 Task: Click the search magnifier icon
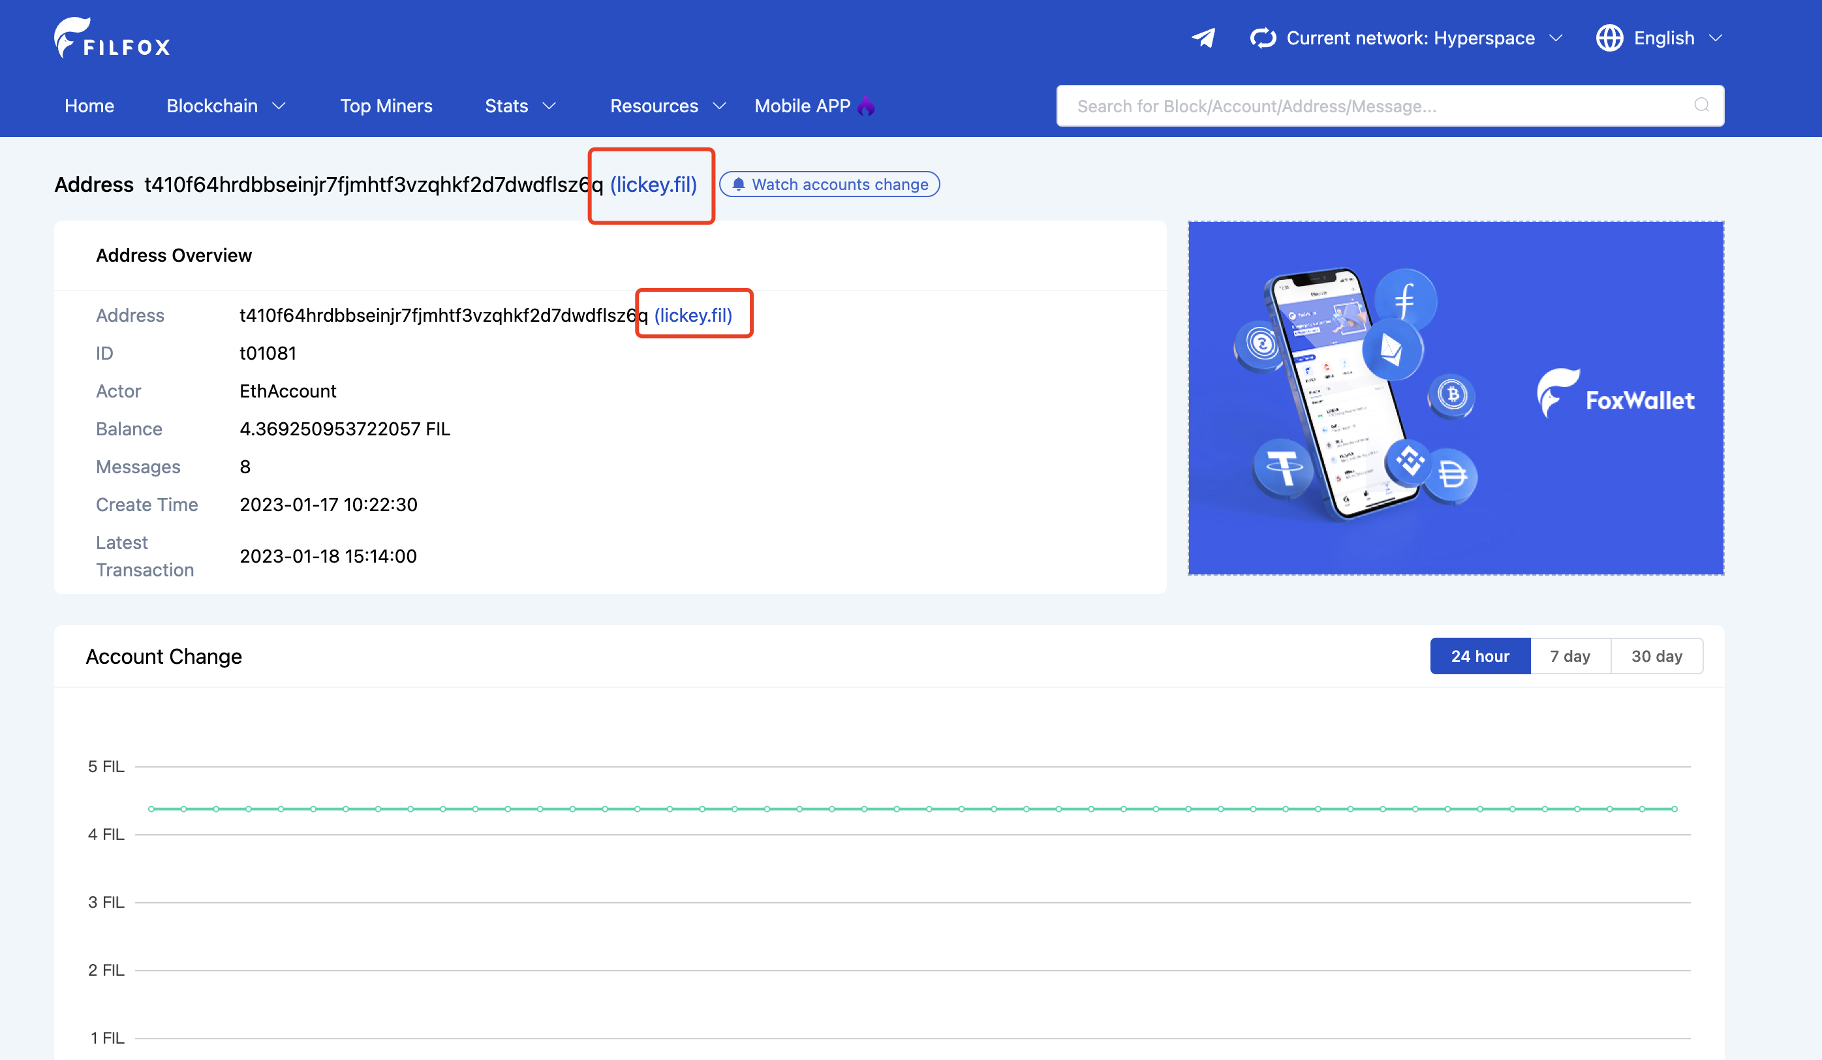pyautogui.click(x=1702, y=106)
